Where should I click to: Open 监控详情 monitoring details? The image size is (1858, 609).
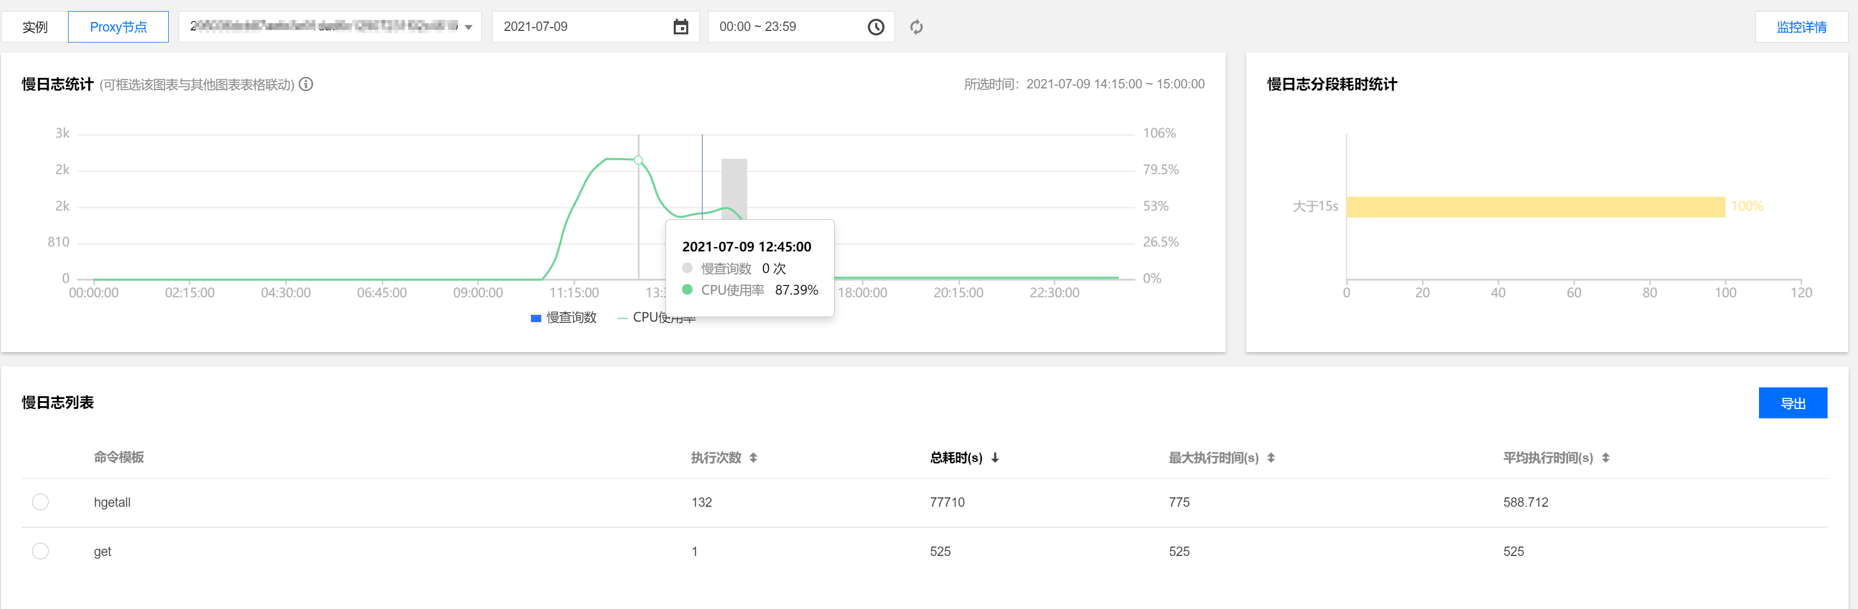[1800, 27]
